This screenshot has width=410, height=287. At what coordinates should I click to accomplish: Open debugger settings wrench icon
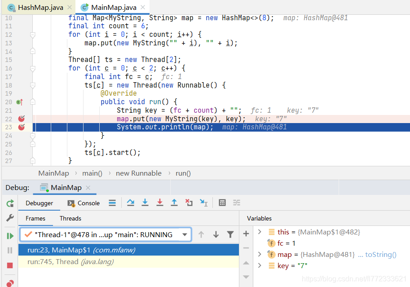[x=10, y=217]
